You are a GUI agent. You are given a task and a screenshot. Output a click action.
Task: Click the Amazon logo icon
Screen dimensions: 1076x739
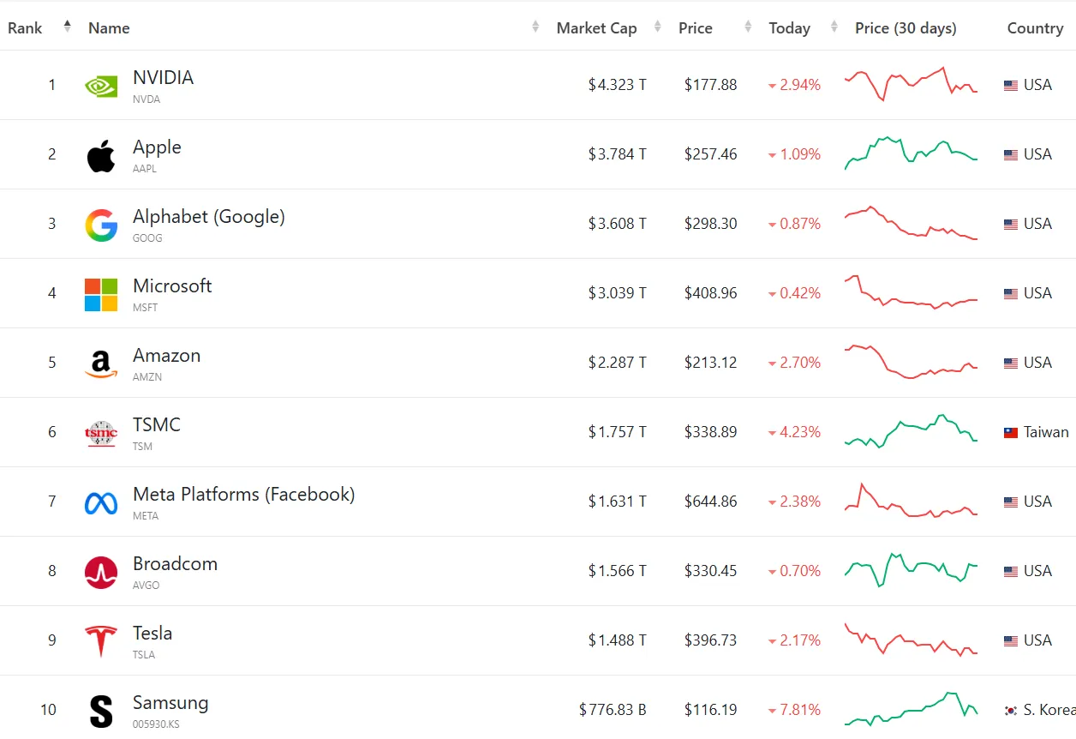click(101, 363)
